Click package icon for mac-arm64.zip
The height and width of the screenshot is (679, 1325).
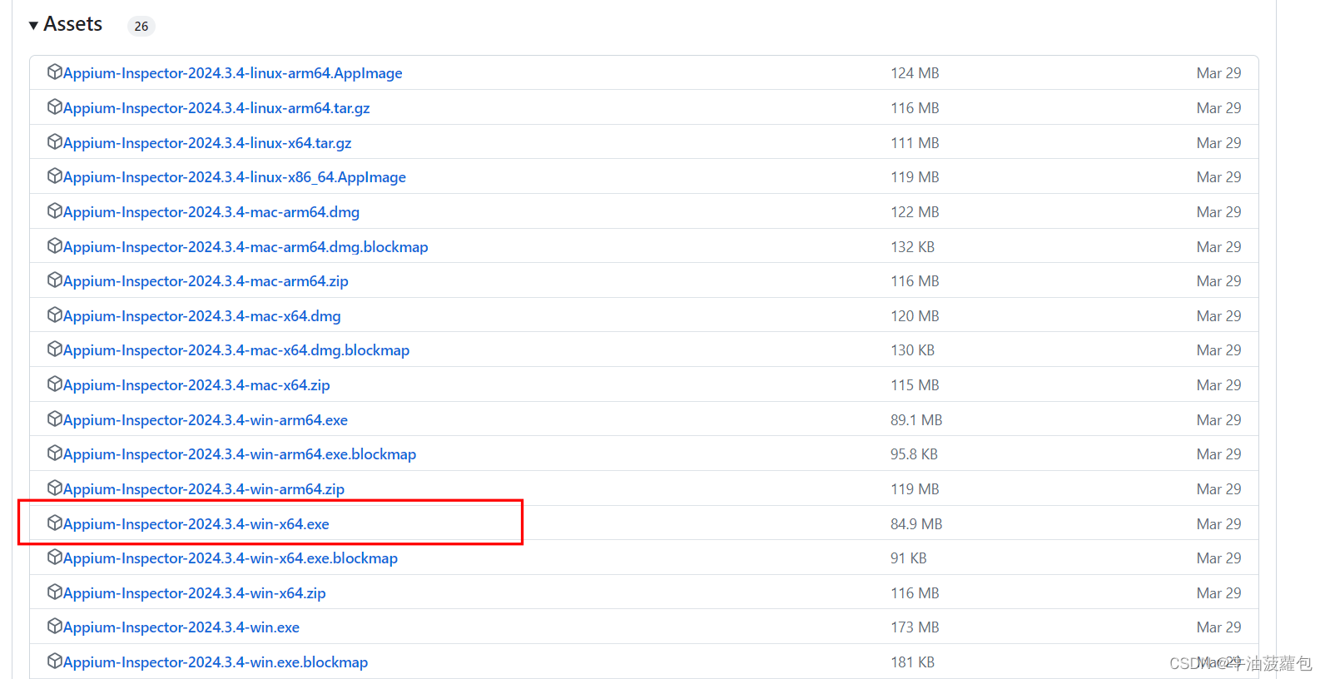coord(55,280)
